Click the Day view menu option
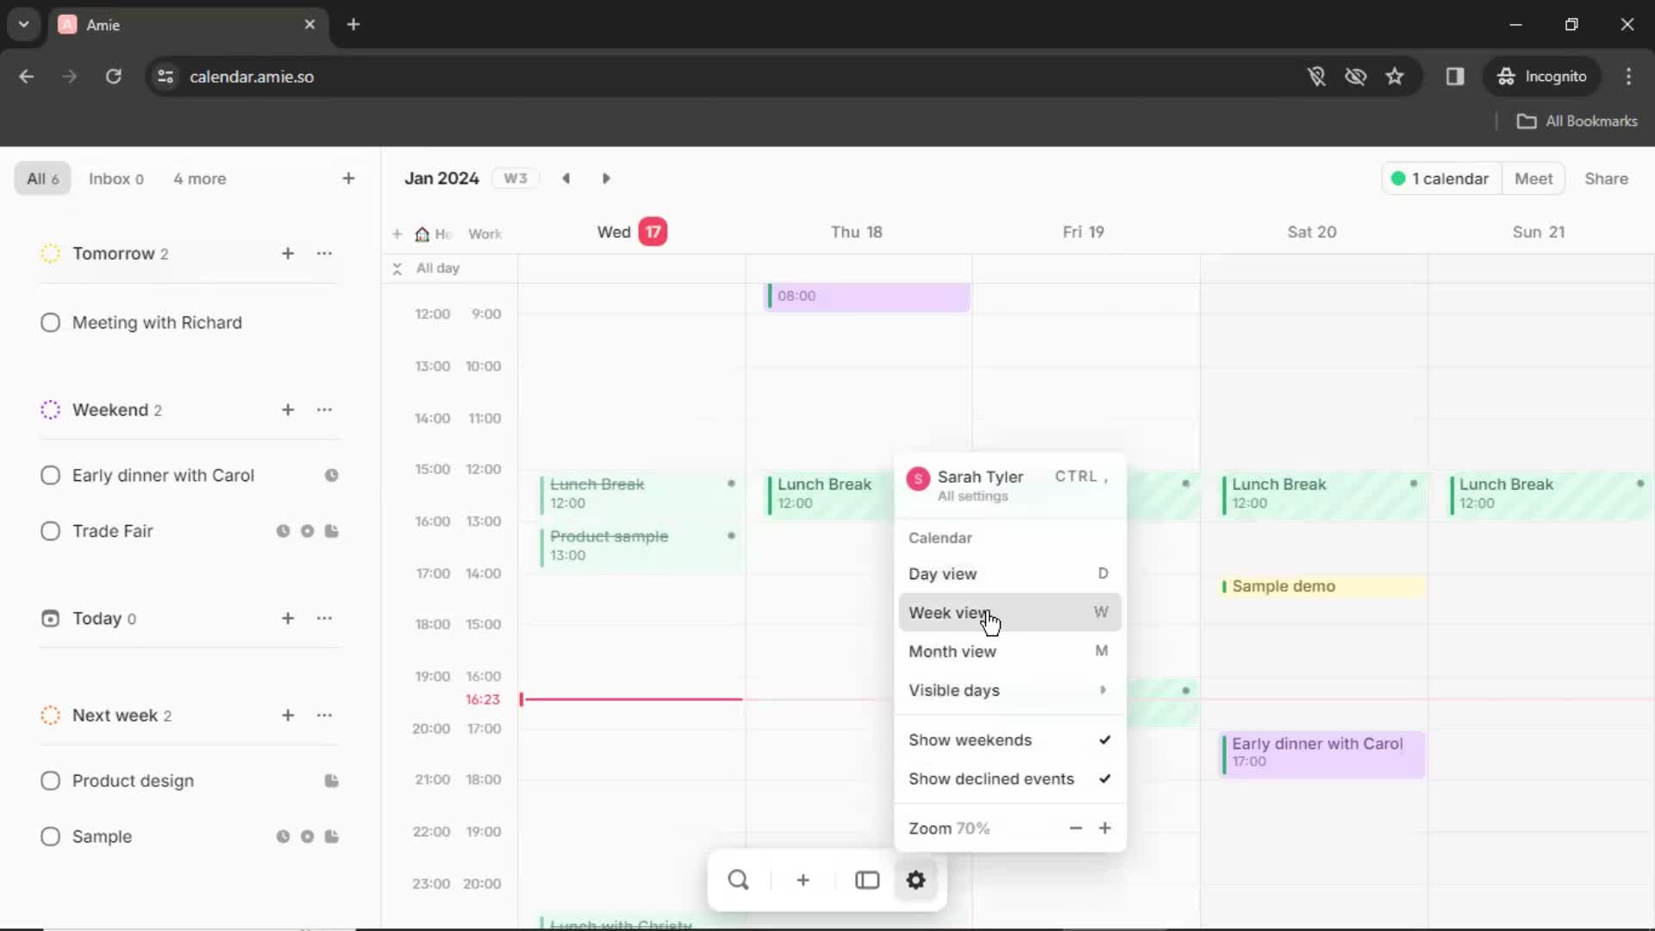 point(942,574)
